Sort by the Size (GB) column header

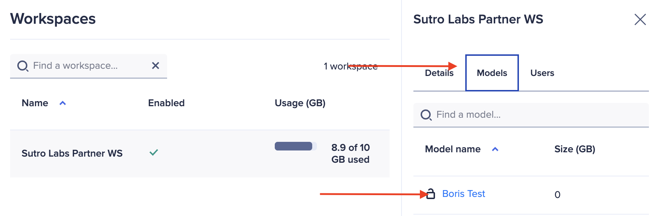point(575,149)
